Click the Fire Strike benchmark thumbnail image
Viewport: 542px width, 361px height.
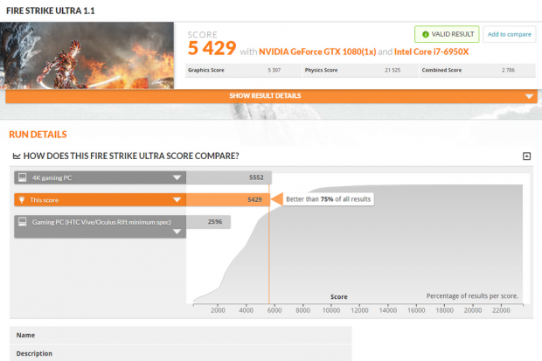tap(91, 54)
